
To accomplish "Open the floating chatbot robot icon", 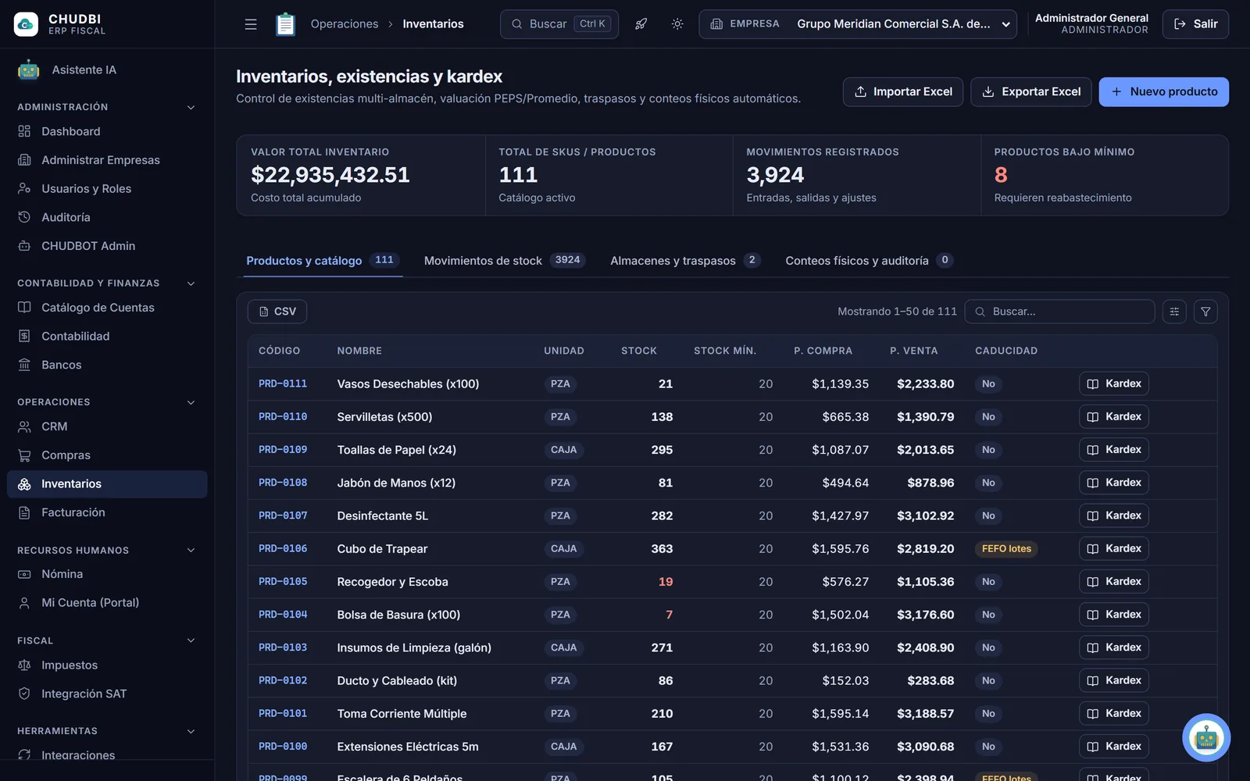I will click(x=1206, y=737).
